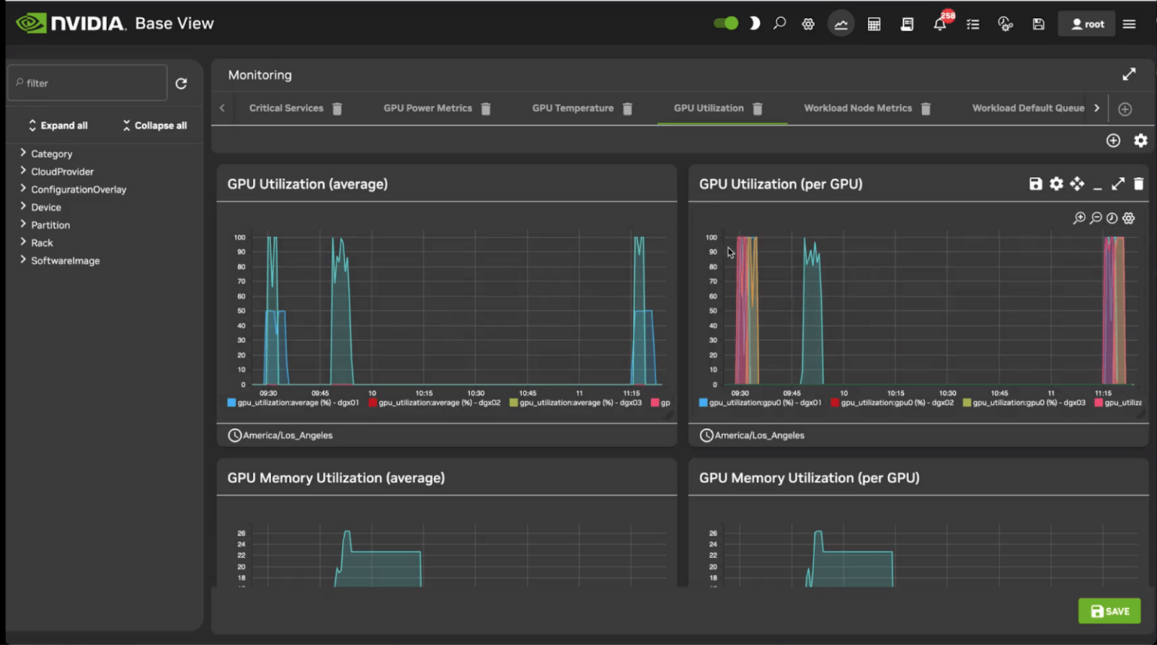Viewport: 1157px width, 645px height.
Task: Add a new monitoring tab with plus icon
Action: [1125, 109]
